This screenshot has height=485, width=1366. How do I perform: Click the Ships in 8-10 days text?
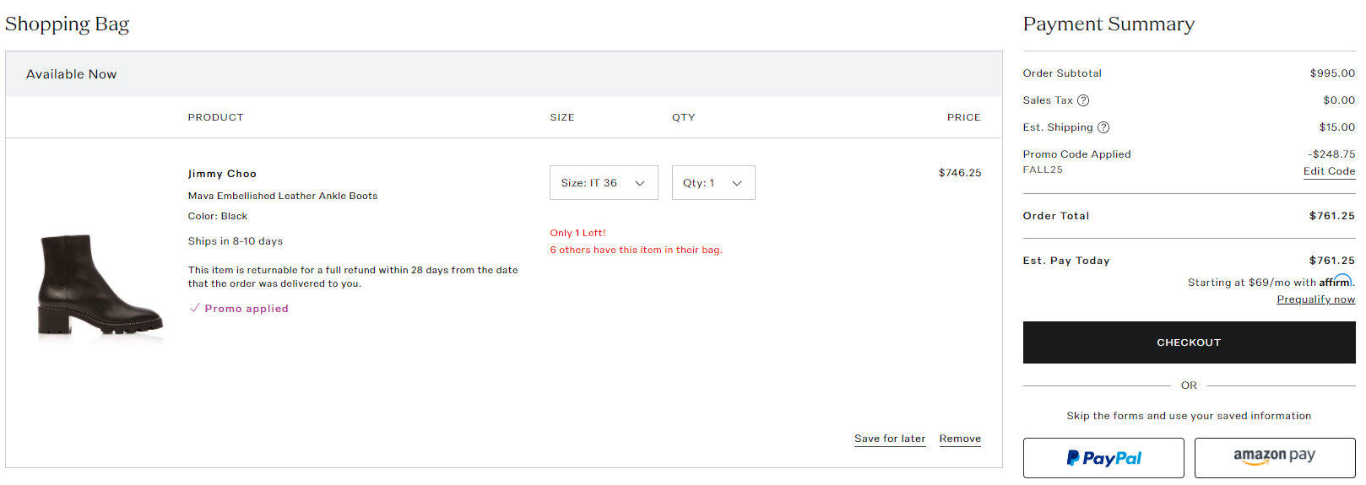[x=236, y=241]
